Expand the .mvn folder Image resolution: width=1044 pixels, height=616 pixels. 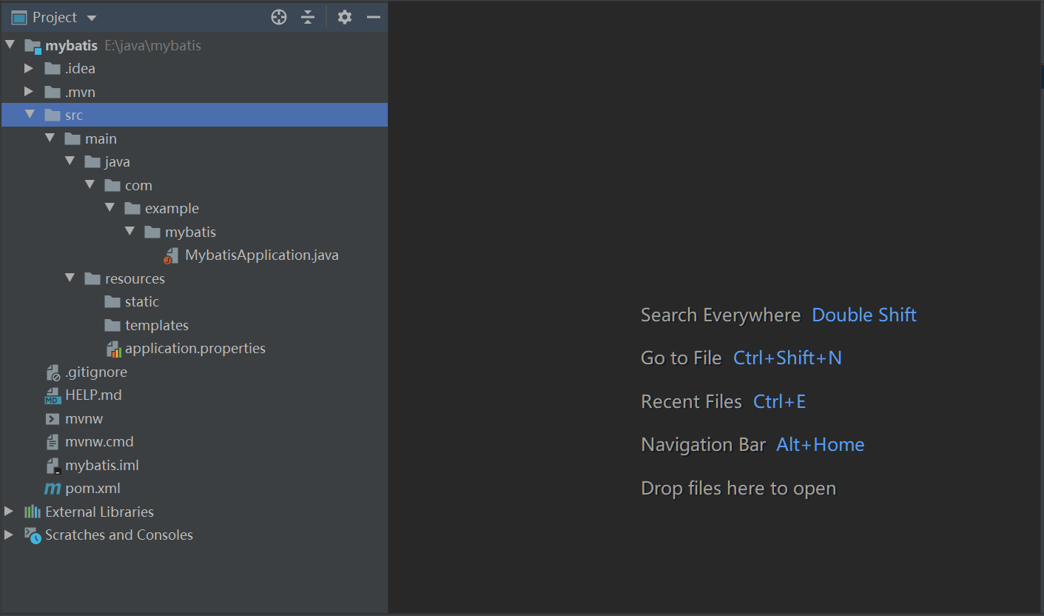pos(29,92)
